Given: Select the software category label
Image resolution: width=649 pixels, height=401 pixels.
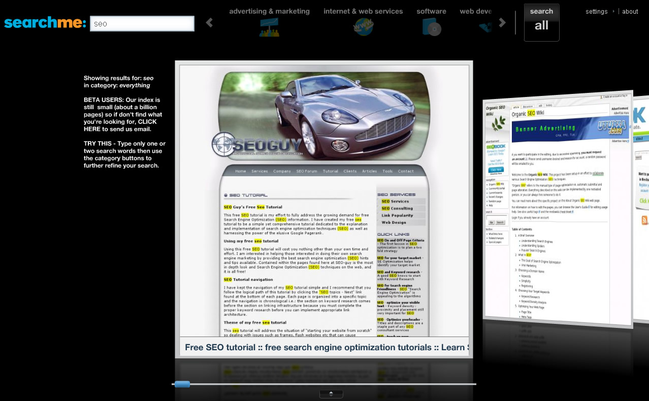Looking at the screenshot, I should coord(431,11).
